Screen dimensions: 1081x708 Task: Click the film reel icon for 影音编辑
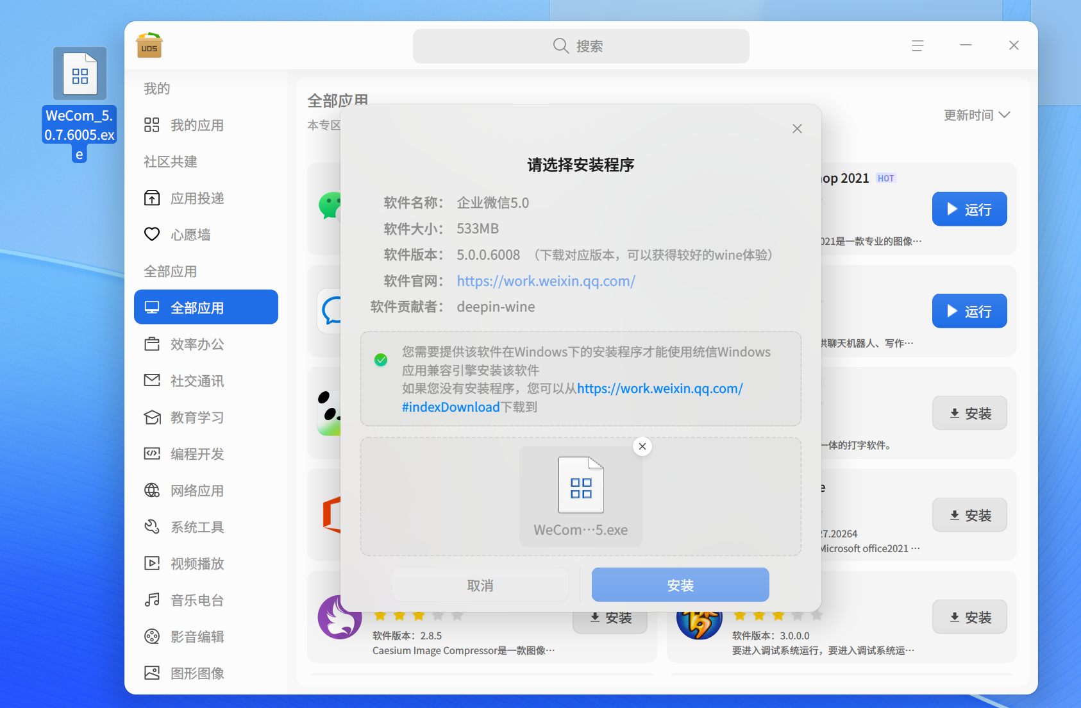tap(152, 637)
